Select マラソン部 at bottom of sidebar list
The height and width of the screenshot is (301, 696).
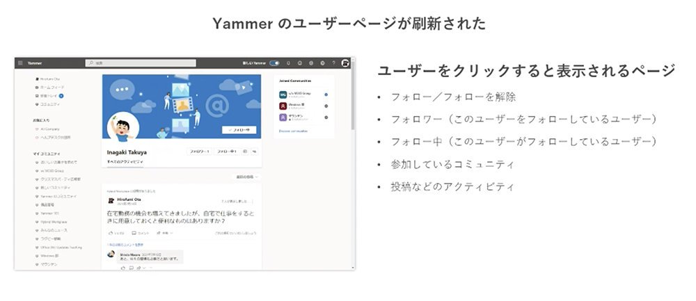pyautogui.click(x=46, y=264)
